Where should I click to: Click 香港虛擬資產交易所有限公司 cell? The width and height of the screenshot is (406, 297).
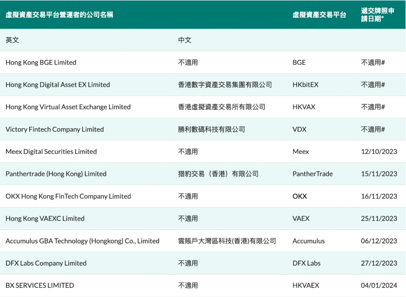click(222, 107)
